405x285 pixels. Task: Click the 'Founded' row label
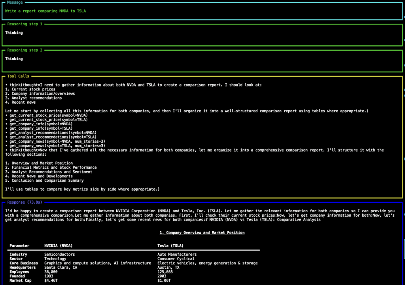[17, 276]
